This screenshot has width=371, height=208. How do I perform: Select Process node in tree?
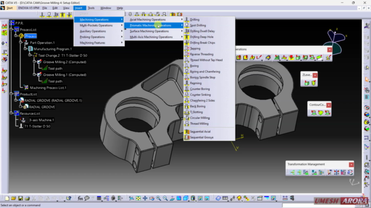(x=31, y=36)
